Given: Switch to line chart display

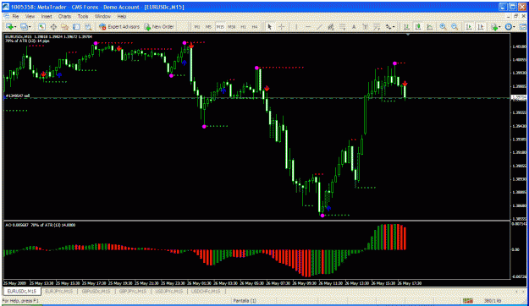Looking at the screenshot, I should coord(429,26).
